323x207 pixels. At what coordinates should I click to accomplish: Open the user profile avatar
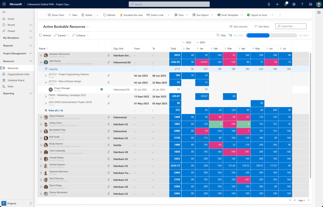click(319, 4)
